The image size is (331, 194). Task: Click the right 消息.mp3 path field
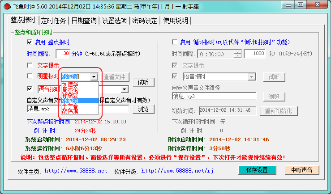click(214, 96)
